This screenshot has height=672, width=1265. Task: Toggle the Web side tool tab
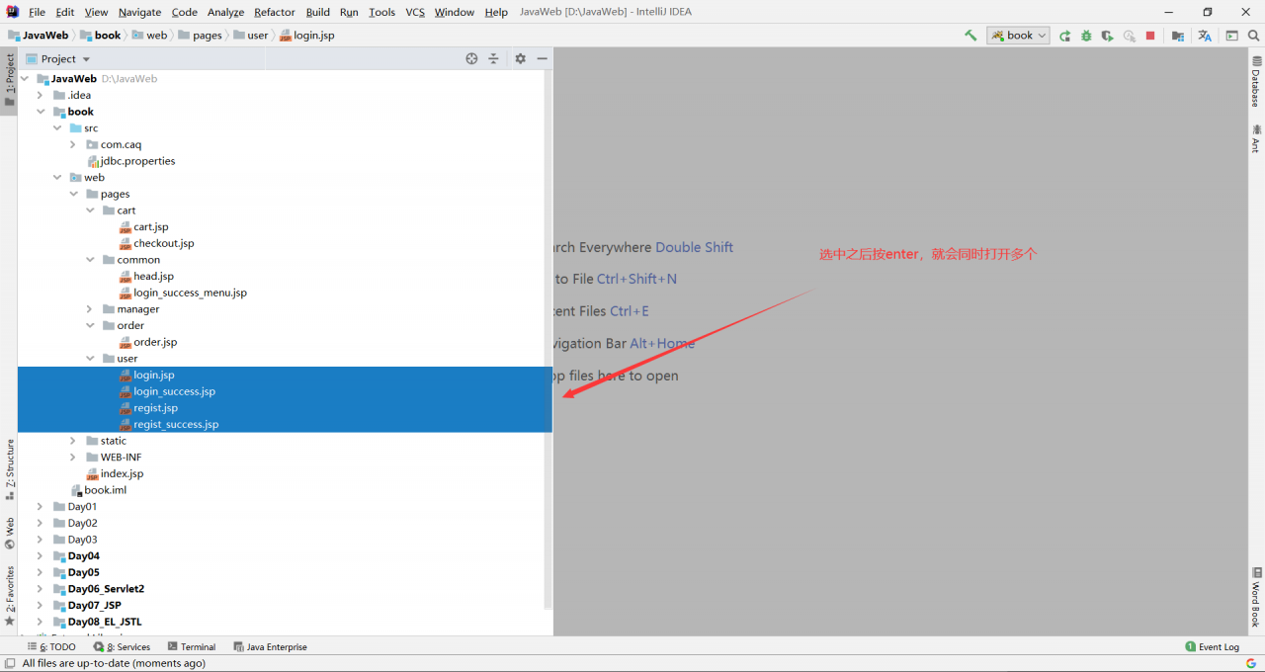tap(9, 533)
